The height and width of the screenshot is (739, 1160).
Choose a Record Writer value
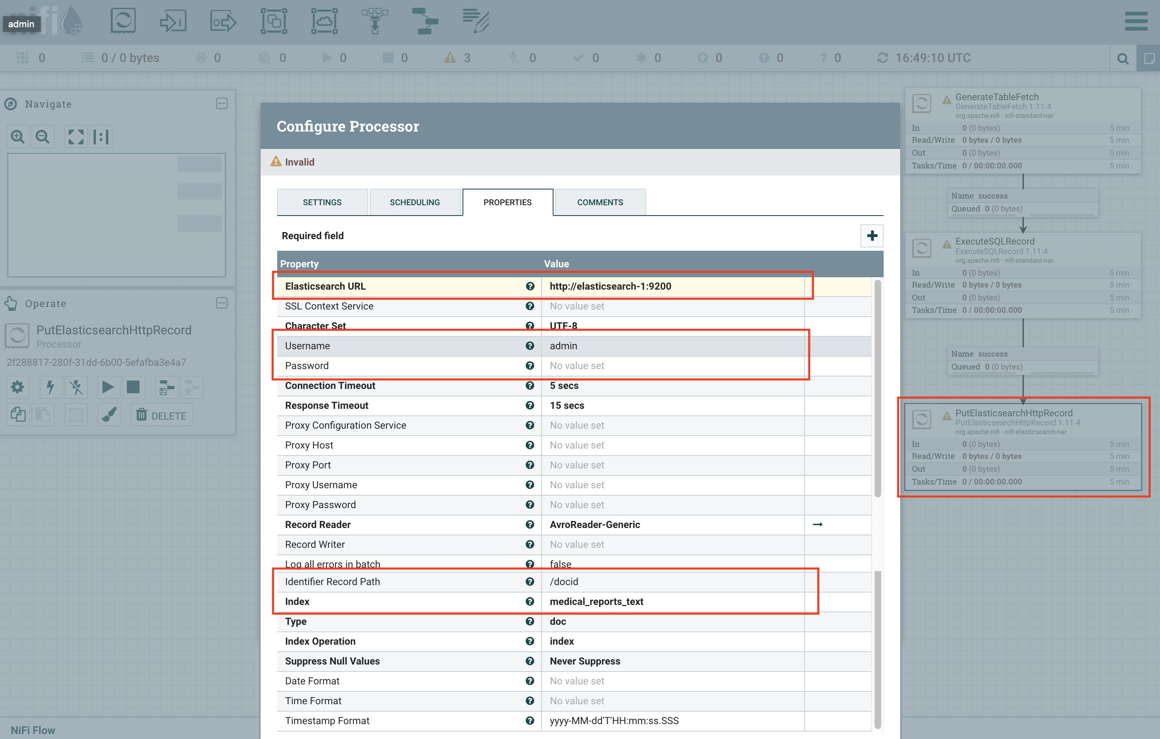click(x=673, y=545)
